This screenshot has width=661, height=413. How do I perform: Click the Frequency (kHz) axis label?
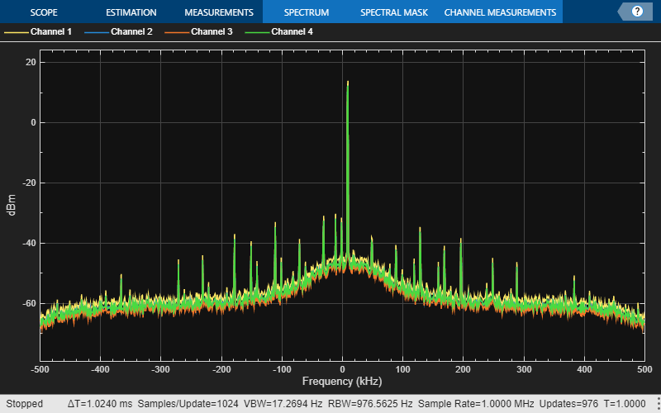click(341, 382)
